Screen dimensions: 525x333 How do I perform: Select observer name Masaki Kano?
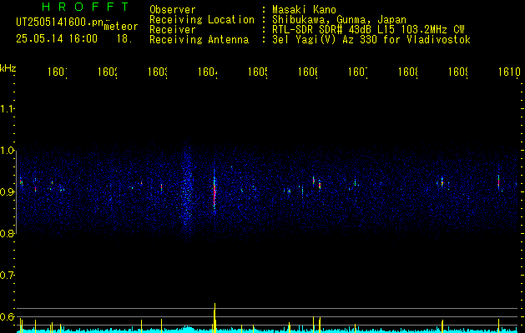(x=304, y=10)
